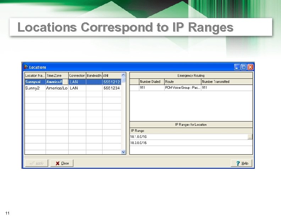Select the IP range 10.3.0.0/16
The width and height of the screenshot is (281, 217).
191,143
